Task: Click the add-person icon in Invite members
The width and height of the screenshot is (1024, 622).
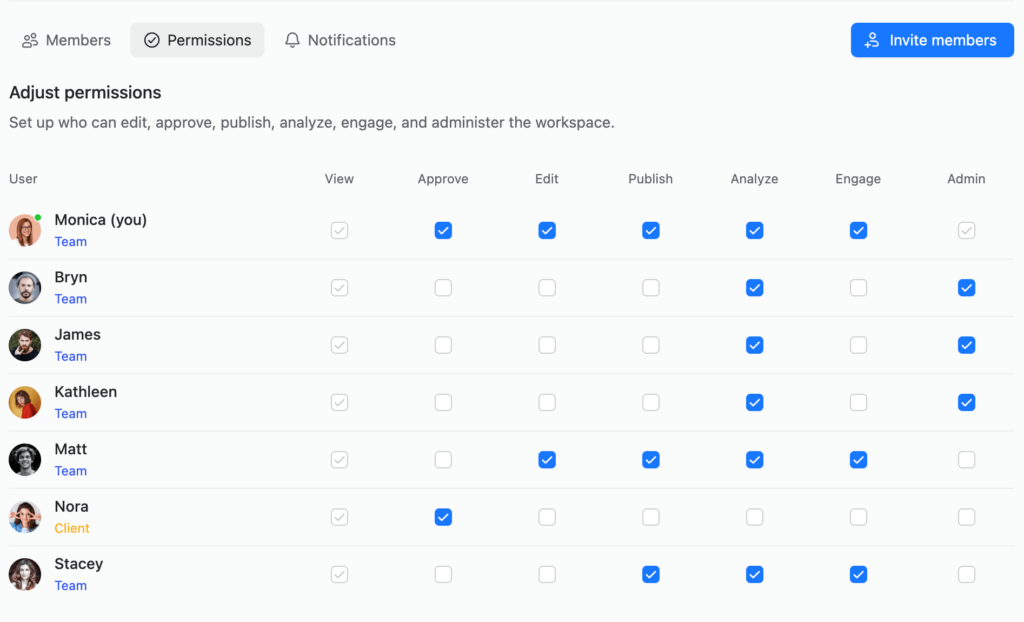Action: coord(872,41)
